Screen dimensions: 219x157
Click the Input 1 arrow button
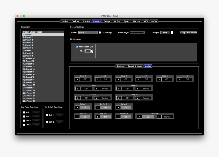[x=77, y=117]
